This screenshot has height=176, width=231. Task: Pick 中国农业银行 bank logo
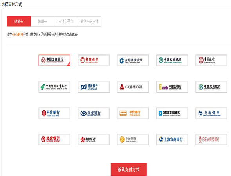[x=172, y=60]
